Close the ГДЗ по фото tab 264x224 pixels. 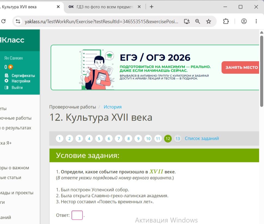pyautogui.click(x=139, y=7)
